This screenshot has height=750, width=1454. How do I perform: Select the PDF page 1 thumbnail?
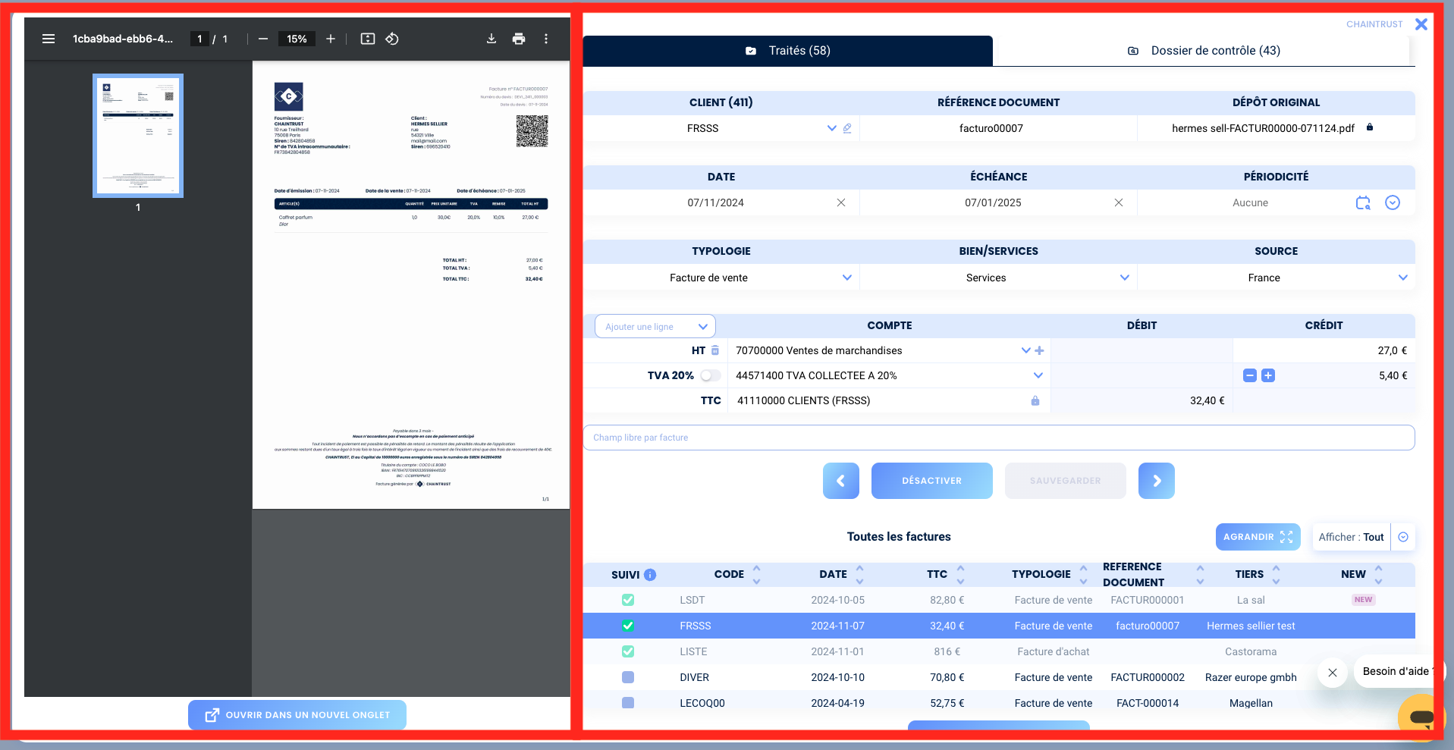coord(138,136)
